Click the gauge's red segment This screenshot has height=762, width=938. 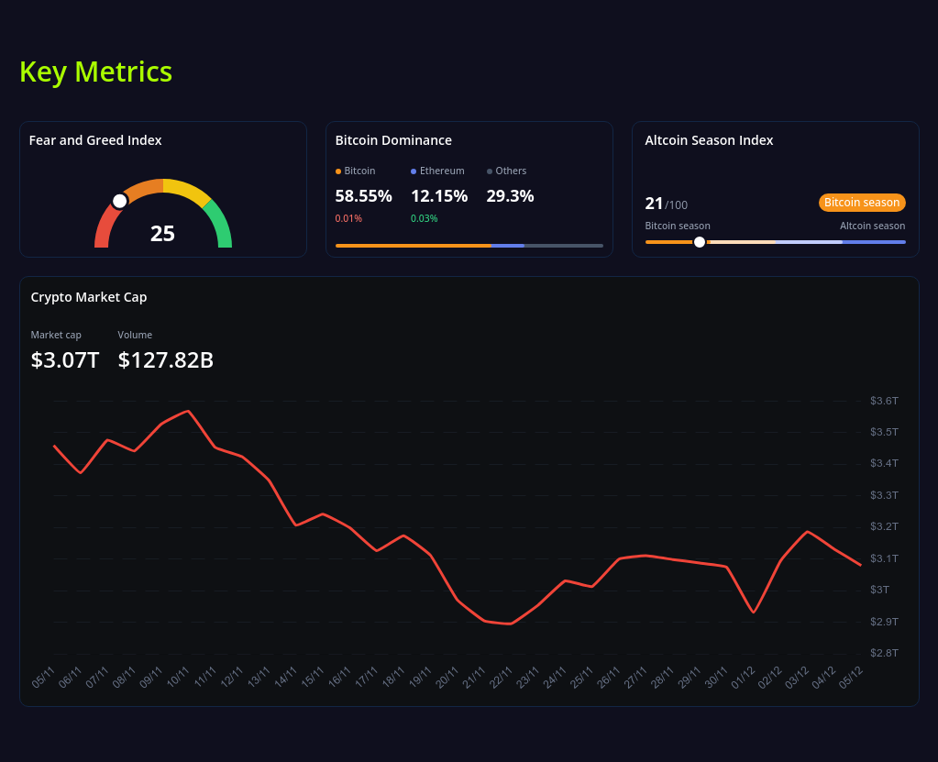[99, 229]
